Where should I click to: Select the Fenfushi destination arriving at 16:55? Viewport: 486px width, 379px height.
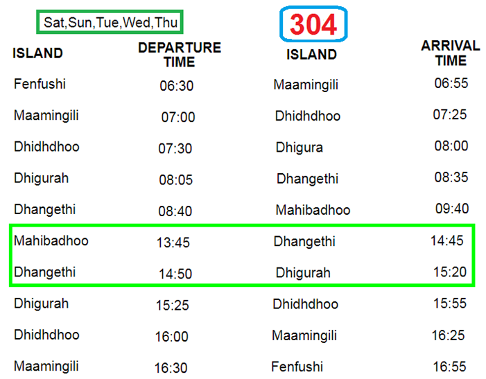[297, 367]
